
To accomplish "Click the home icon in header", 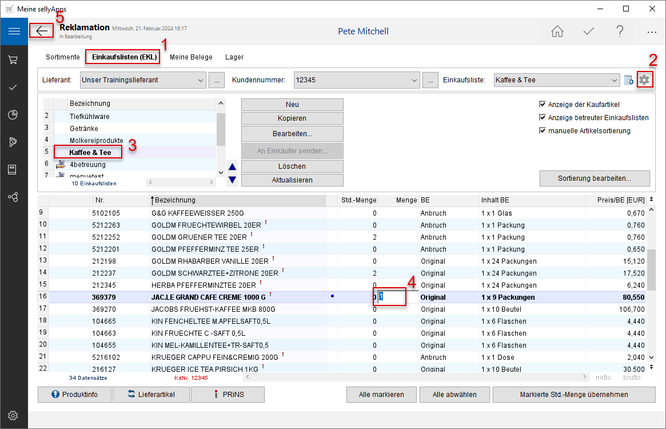I will coord(557,31).
